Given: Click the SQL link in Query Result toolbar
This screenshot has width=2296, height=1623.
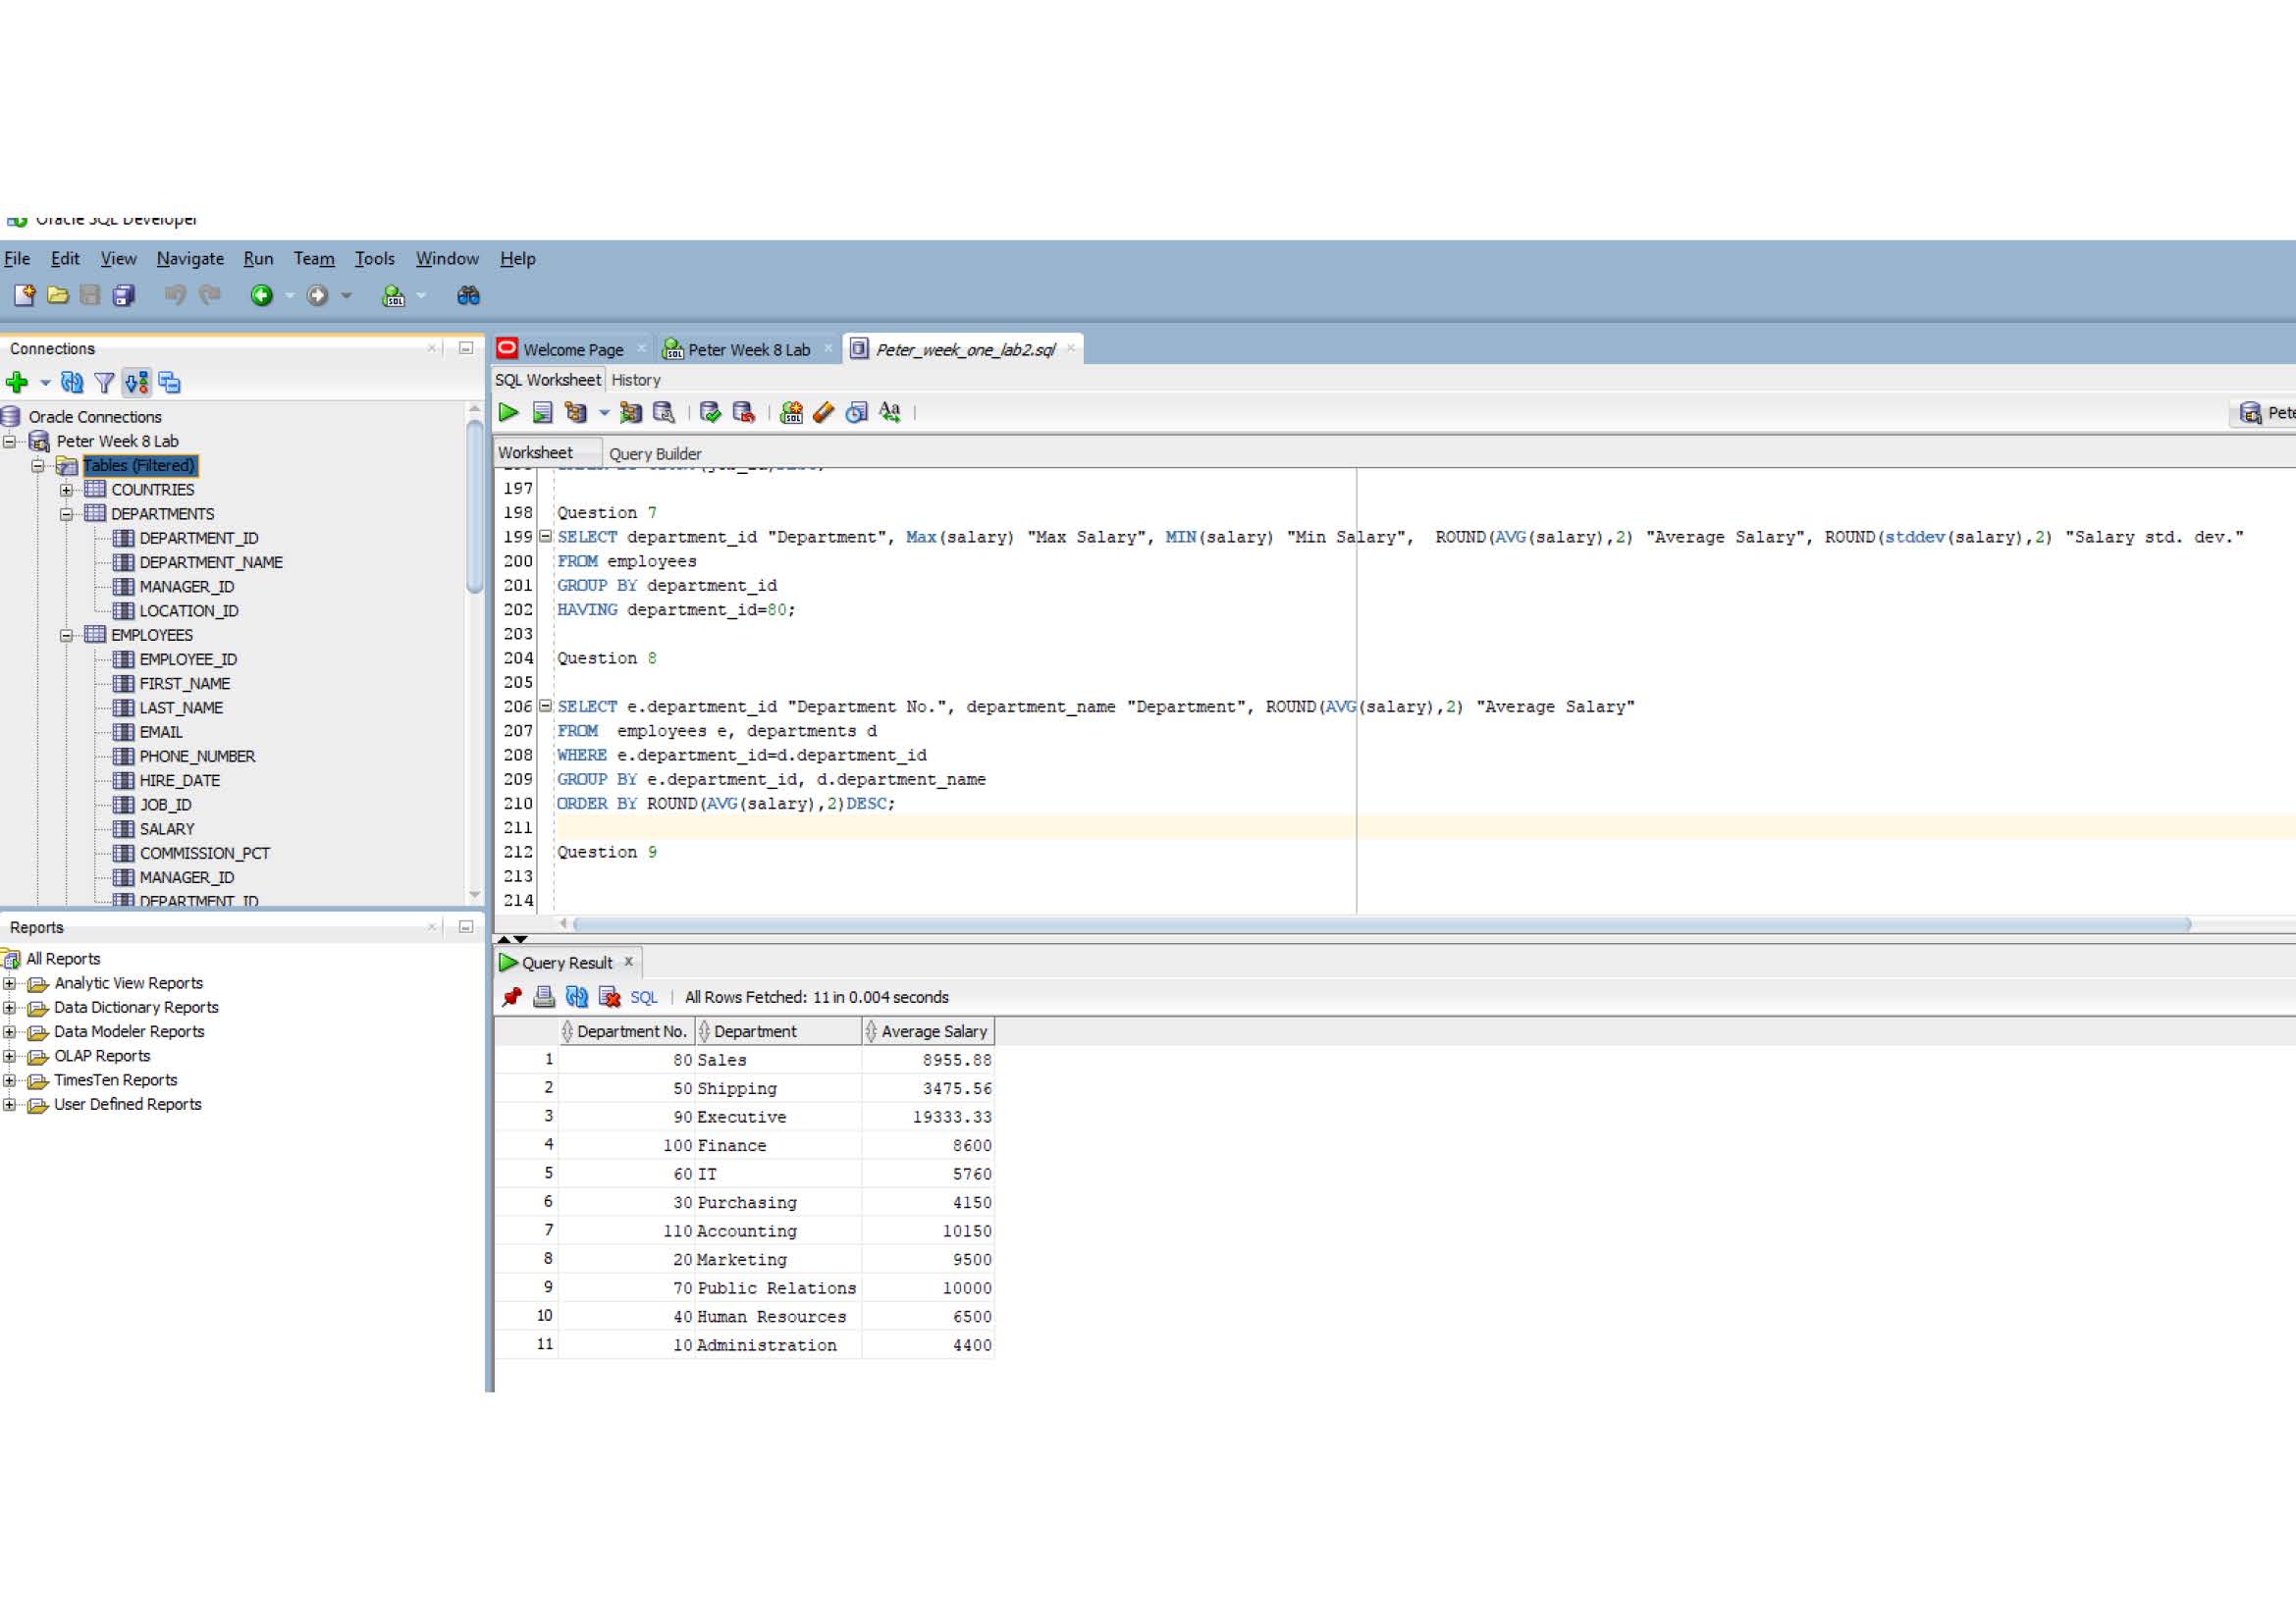Looking at the screenshot, I should [x=643, y=997].
